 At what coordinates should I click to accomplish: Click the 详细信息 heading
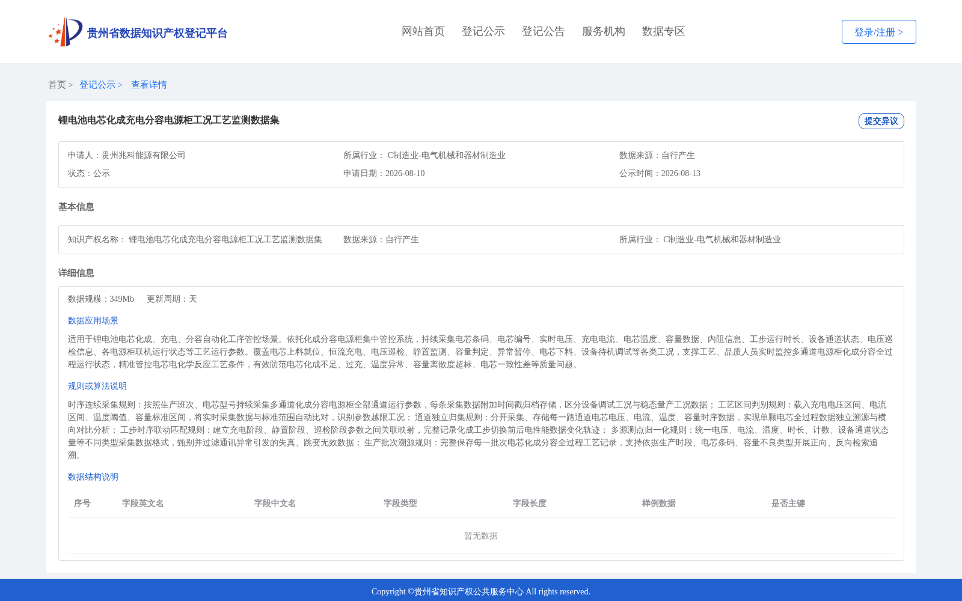click(76, 273)
